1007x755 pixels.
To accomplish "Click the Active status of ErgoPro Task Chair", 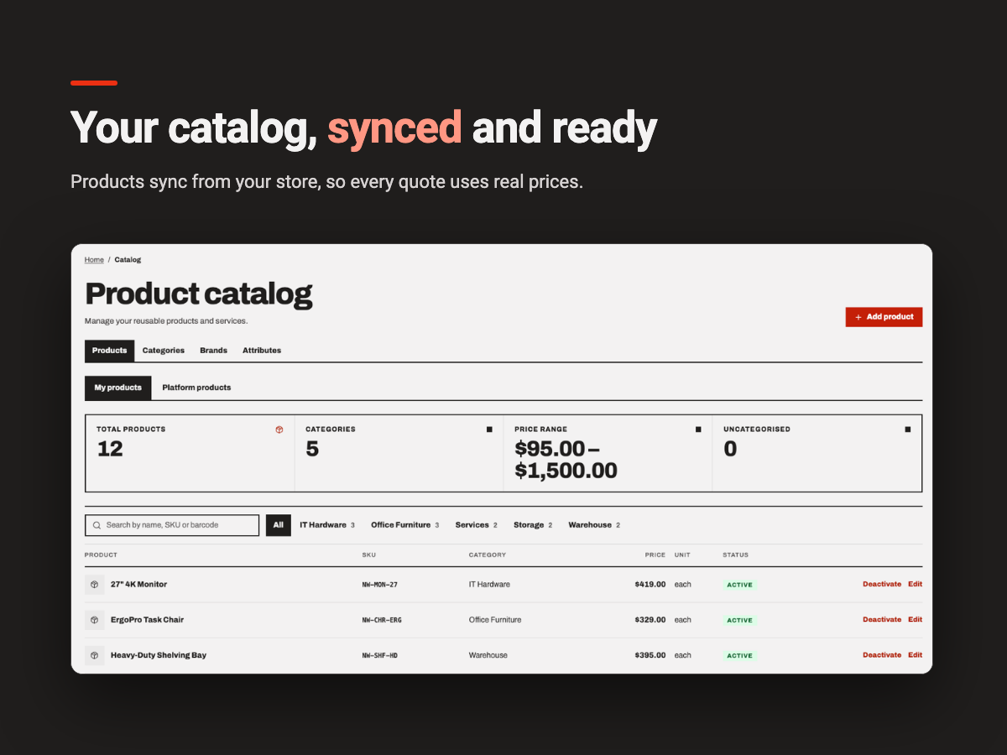I will (x=739, y=620).
